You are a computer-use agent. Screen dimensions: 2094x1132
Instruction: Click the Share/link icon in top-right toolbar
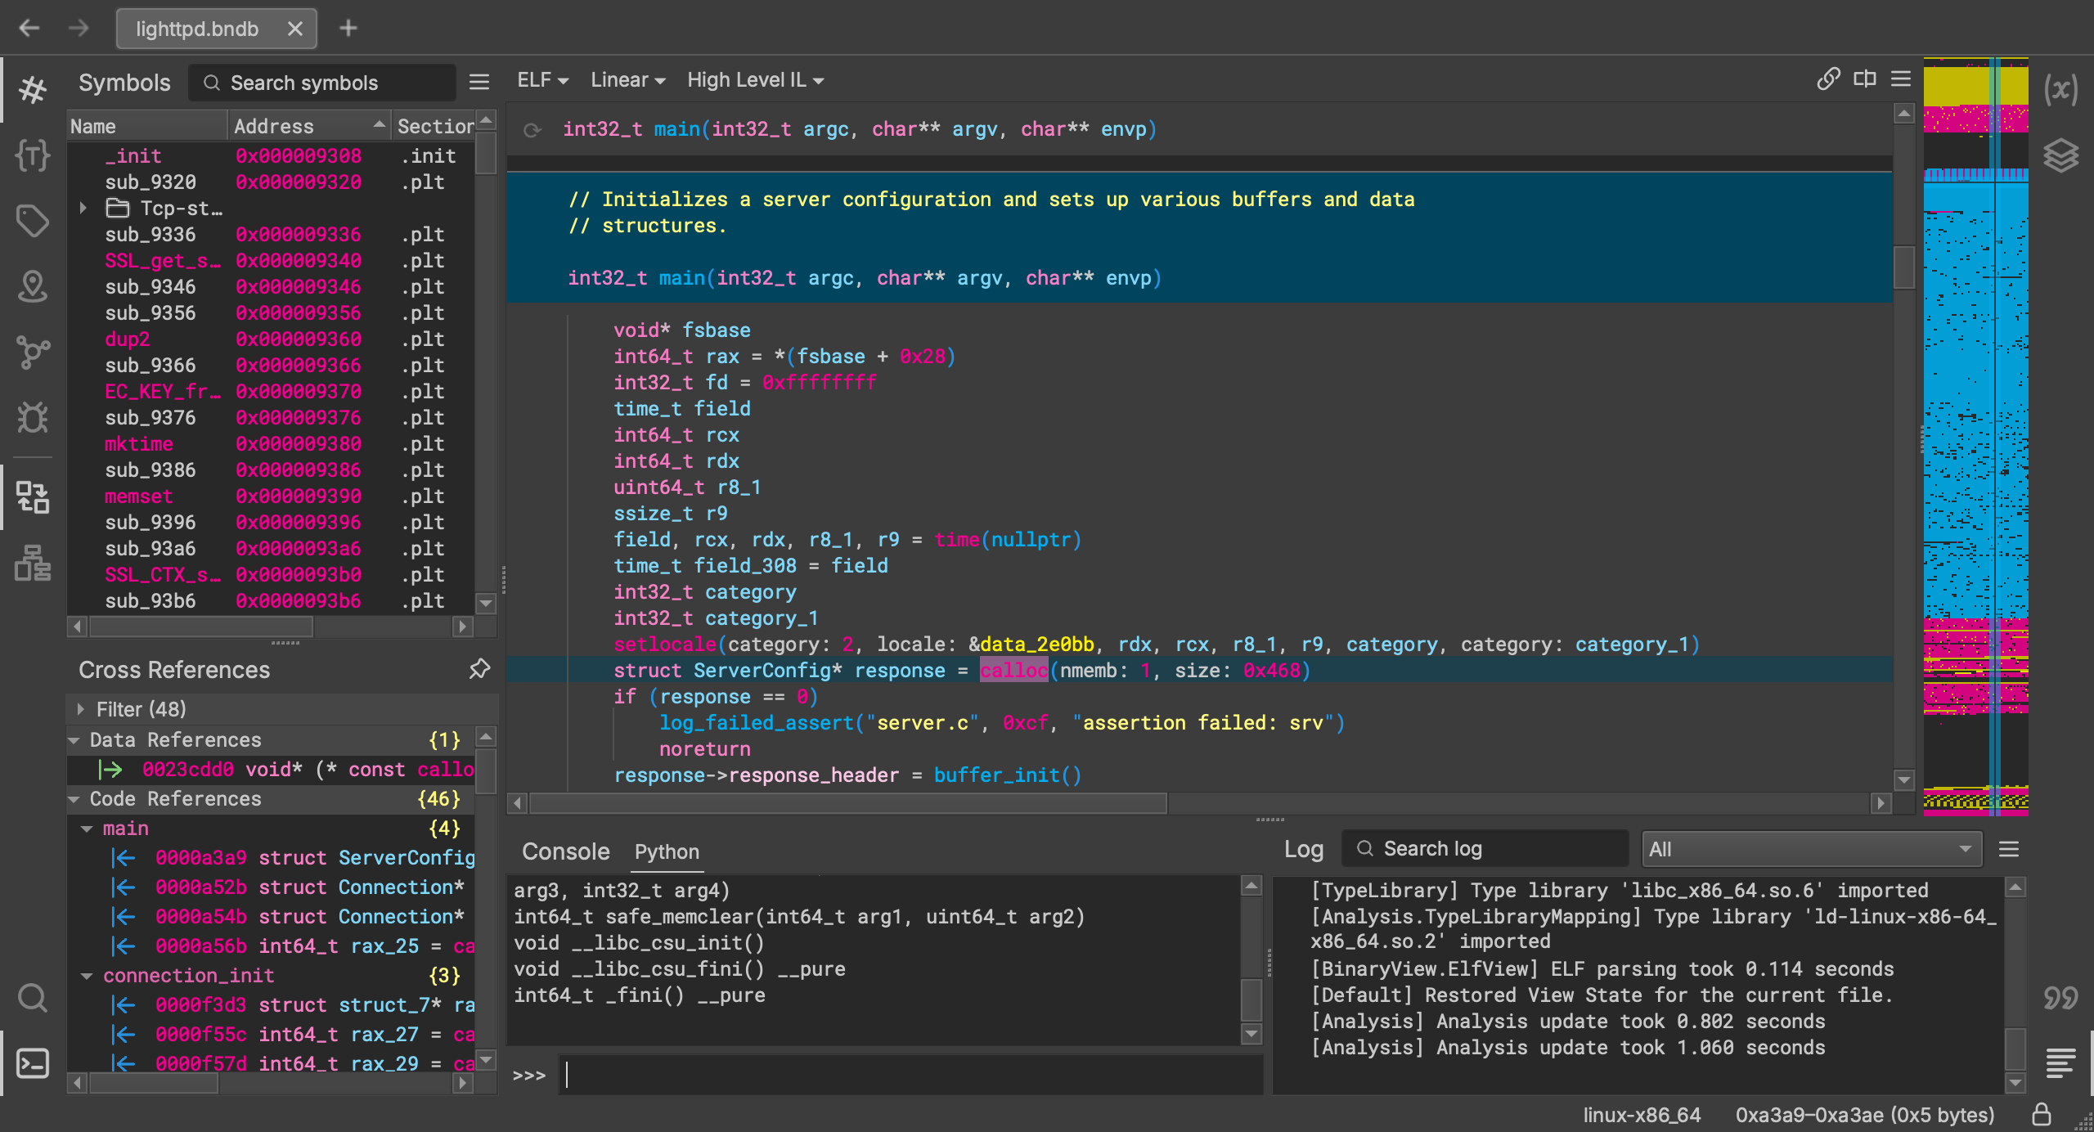tap(1829, 78)
